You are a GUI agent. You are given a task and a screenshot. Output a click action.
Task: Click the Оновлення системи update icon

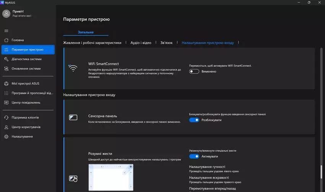[6, 69]
